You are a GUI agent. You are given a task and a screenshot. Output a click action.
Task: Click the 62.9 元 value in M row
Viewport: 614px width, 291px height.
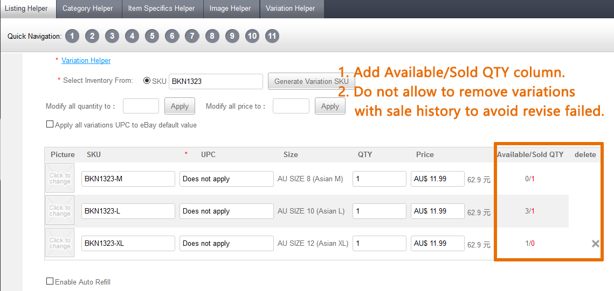[479, 180]
